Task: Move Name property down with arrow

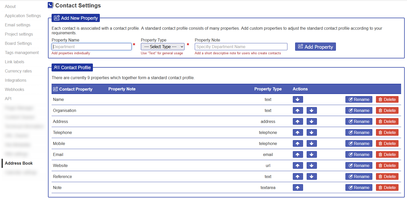Action: [x=298, y=99]
